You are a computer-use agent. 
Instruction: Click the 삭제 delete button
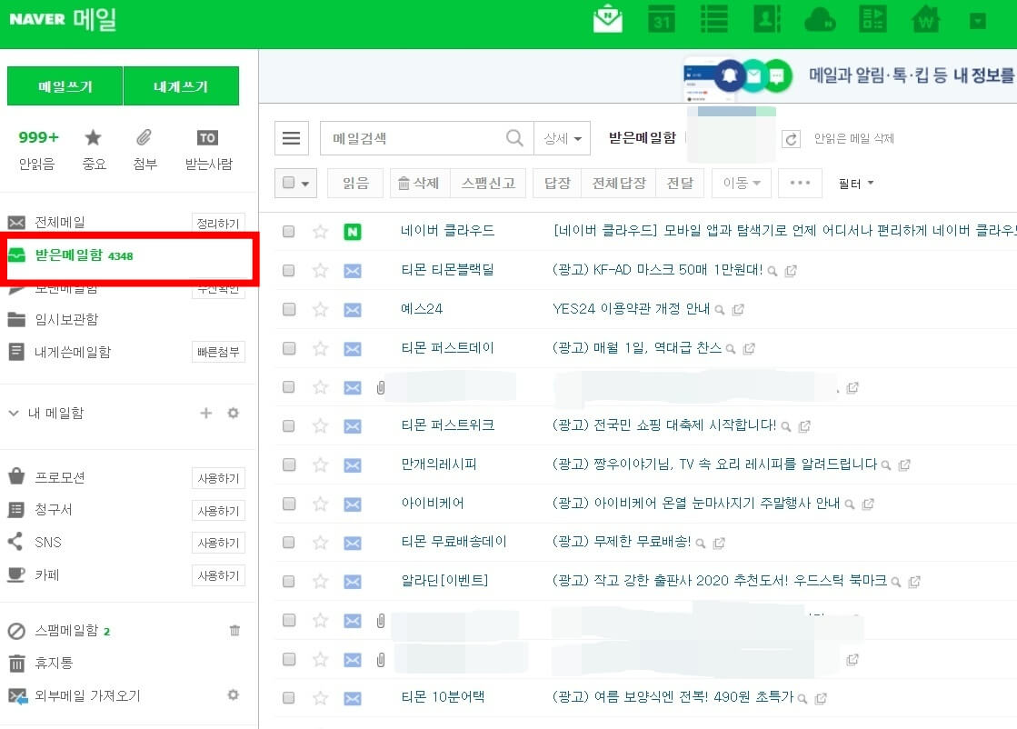[420, 184]
